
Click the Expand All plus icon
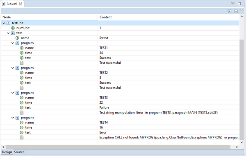pyautogui.click(x=230, y=11)
